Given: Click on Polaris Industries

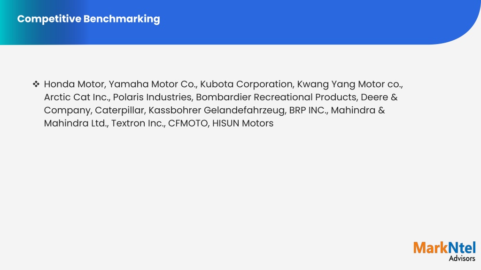Looking at the screenshot, I should (x=153, y=97).
